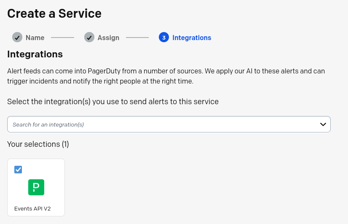Click the checkmark circle beside Name

17,37
